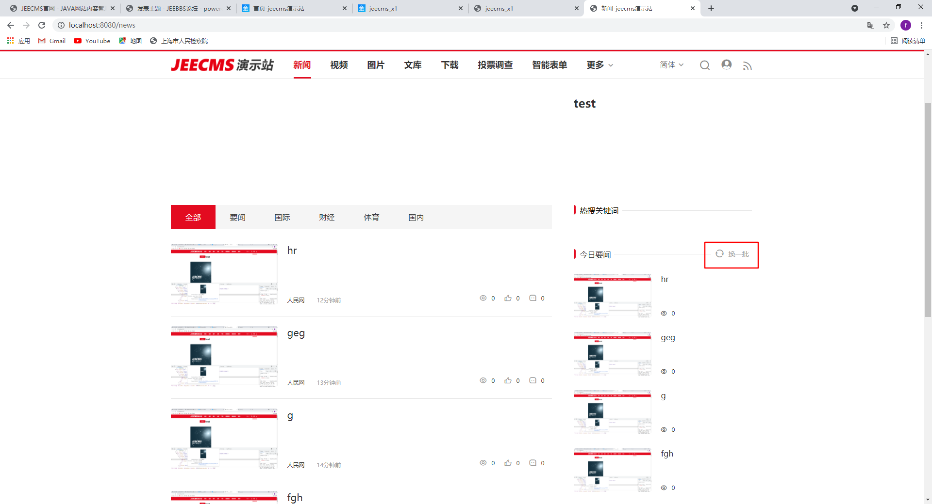The width and height of the screenshot is (932, 504).
Task: Open the Google Translate icon in address bar
Action: [871, 25]
